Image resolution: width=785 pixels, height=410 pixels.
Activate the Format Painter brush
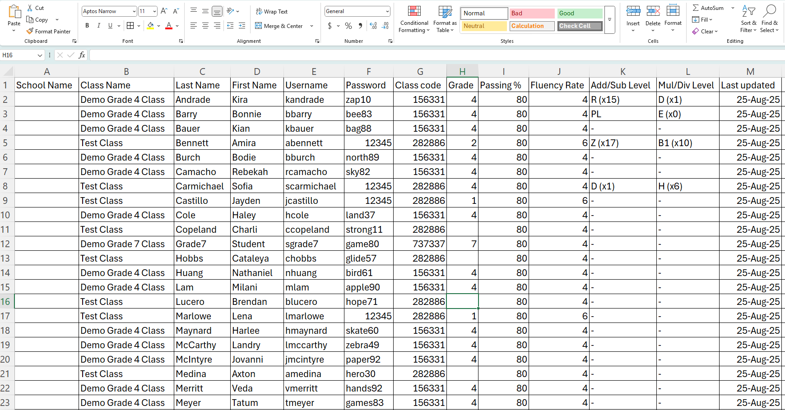(x=30, y=31)
